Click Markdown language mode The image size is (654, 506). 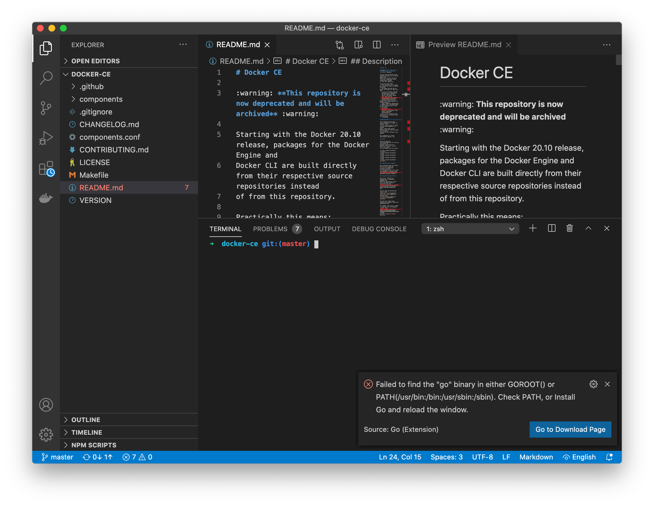[536, 457]
